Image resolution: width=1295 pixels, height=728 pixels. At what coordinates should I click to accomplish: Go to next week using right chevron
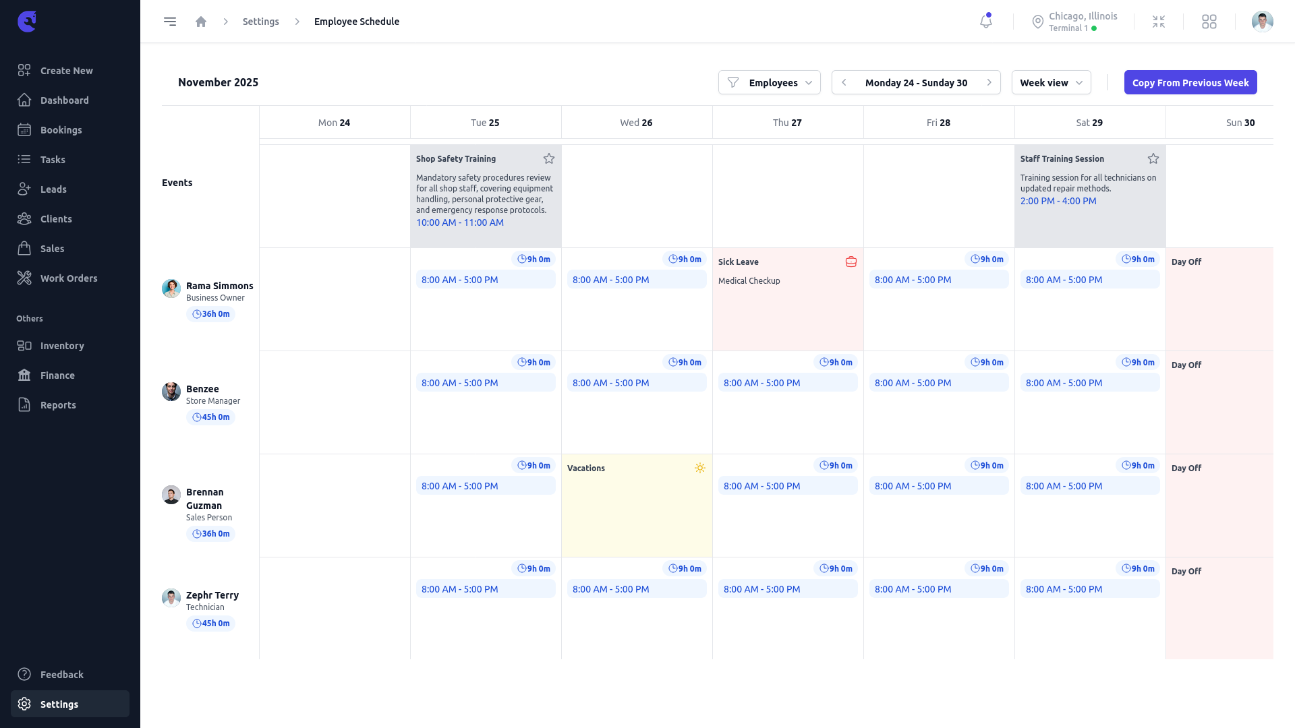(989, 82)
